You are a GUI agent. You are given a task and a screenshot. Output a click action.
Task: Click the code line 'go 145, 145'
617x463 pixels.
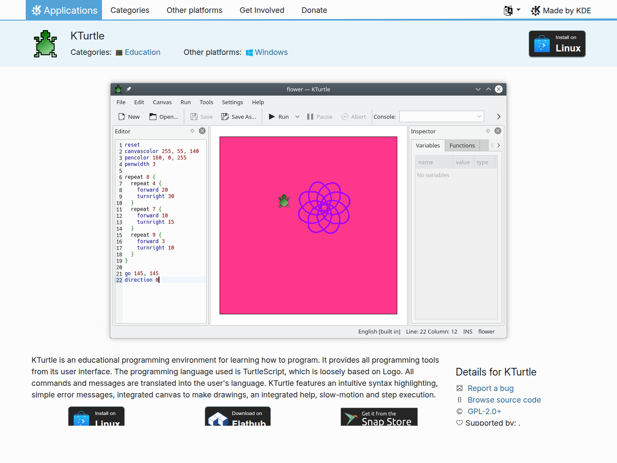coord(141,274)
